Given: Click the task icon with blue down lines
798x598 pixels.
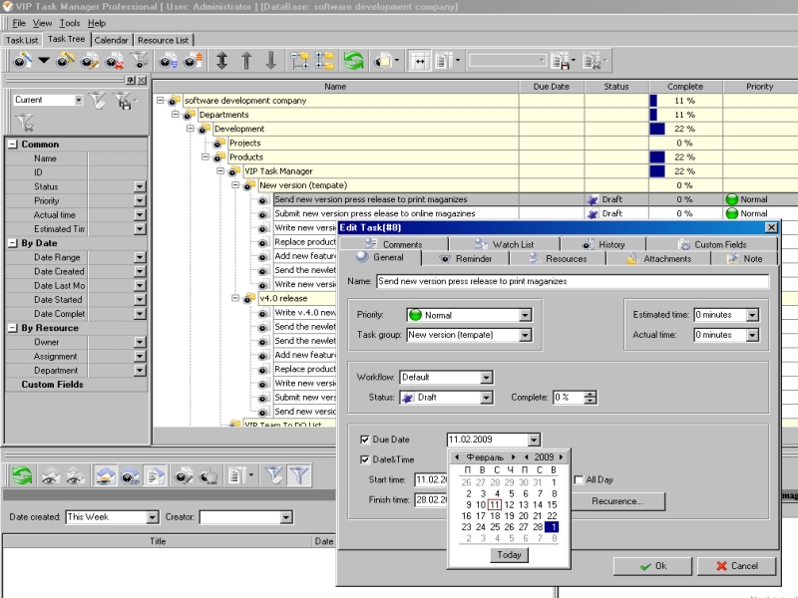Looking at the screenshot, I should (x=168, y=61).
